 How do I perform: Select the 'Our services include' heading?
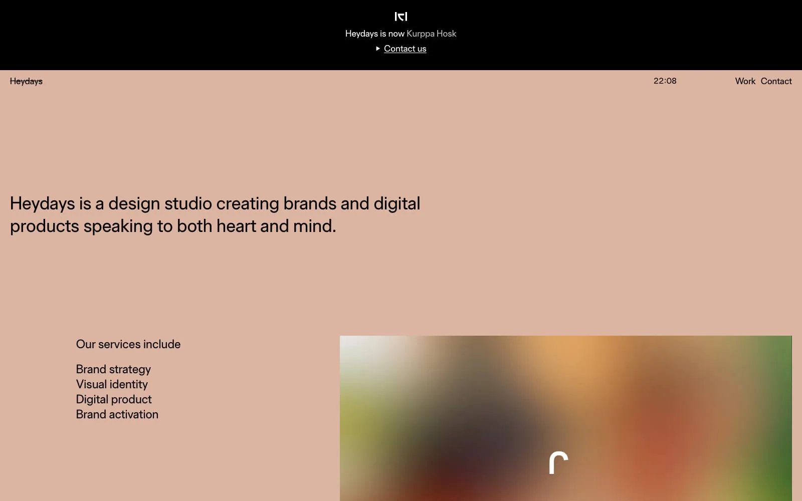[128, 344]
